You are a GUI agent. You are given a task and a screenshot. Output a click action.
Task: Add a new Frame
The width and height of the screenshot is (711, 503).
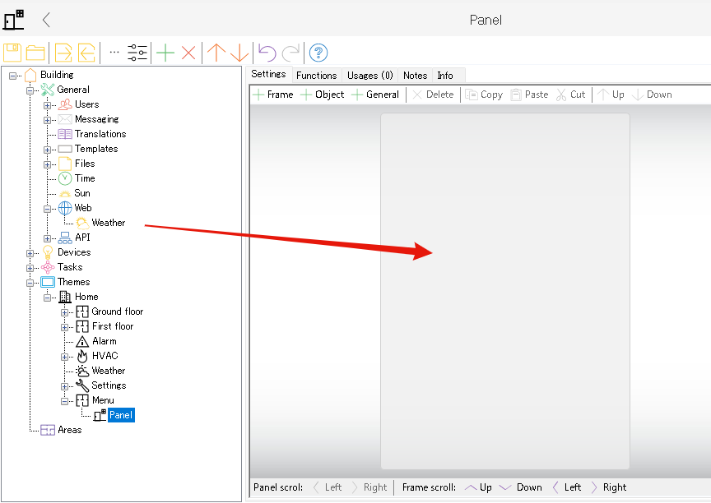[273, 95]
